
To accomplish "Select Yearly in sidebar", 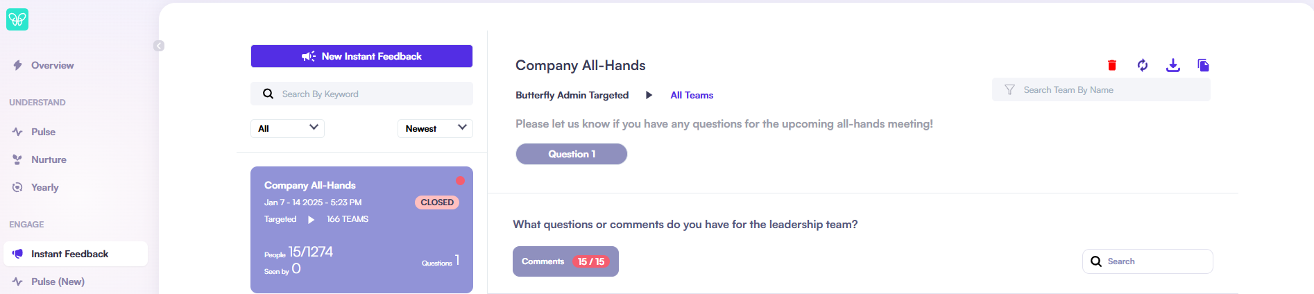I will tap(44, 187).
